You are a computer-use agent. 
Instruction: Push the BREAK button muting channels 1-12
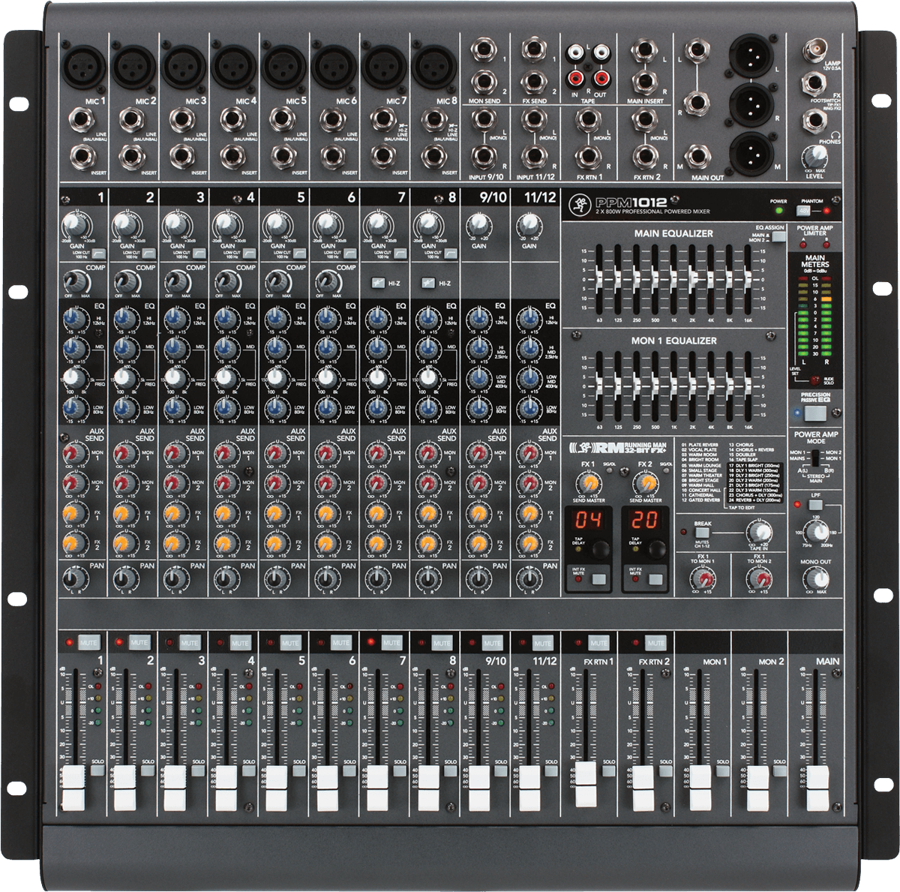click(703, 533)
